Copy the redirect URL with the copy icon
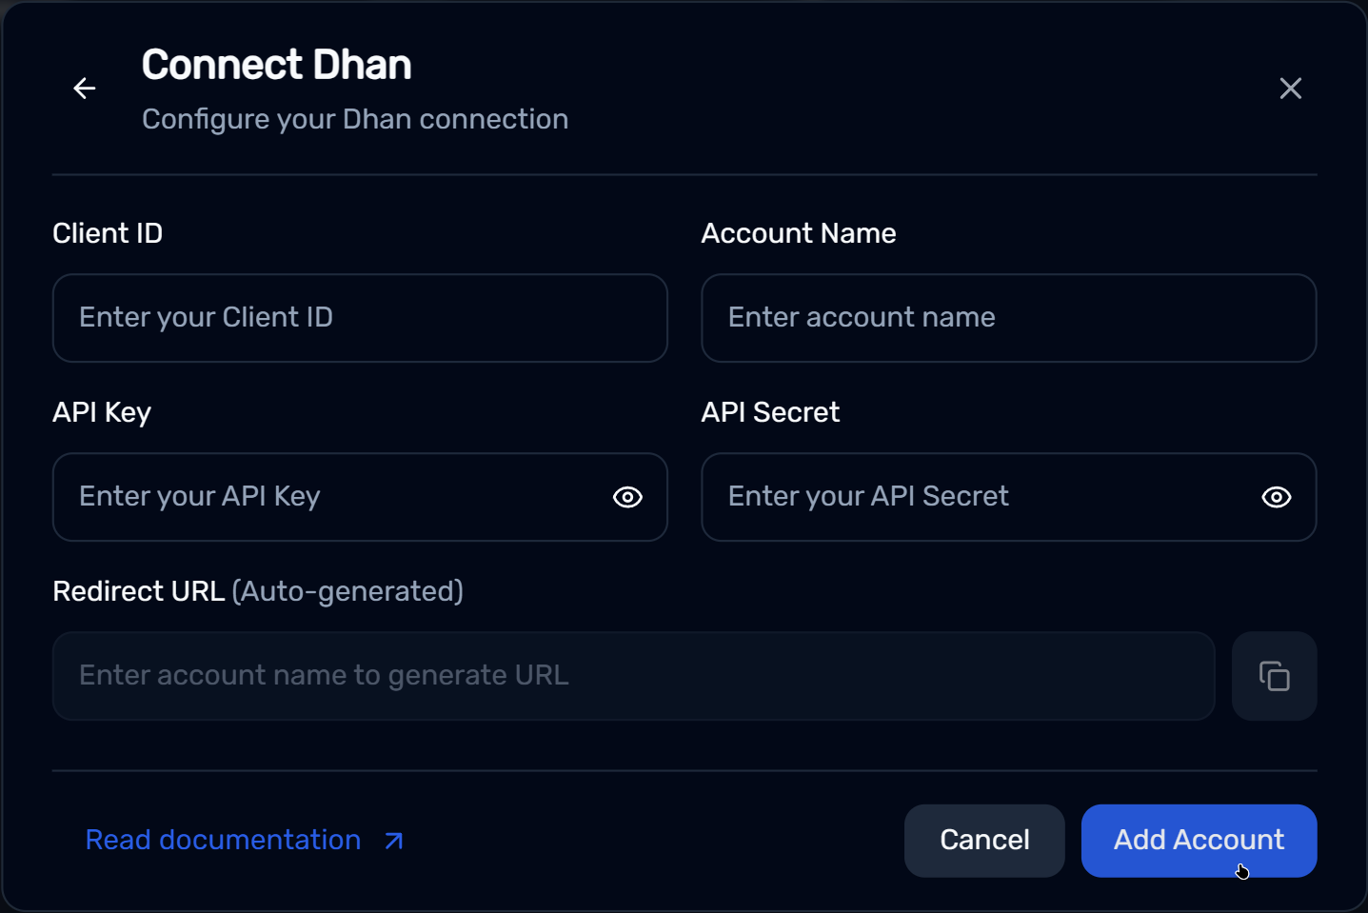 pyautogui.click(x=1274, y=676)
